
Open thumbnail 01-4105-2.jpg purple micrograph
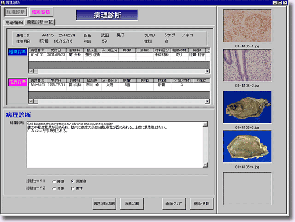(x=248, y=65)
